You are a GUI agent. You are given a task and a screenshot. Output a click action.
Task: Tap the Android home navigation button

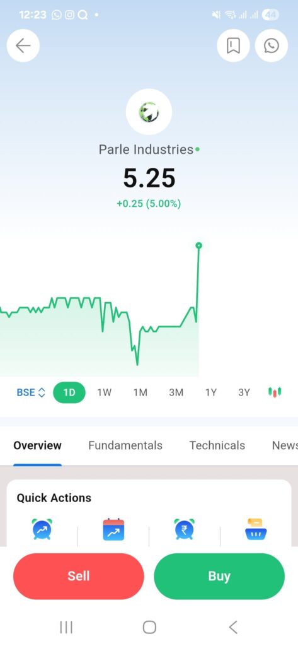pos(149,627)
